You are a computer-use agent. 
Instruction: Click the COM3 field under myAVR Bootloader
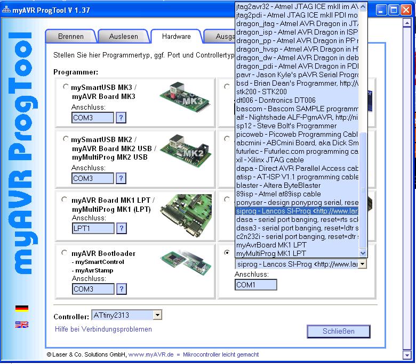[93, 289]
